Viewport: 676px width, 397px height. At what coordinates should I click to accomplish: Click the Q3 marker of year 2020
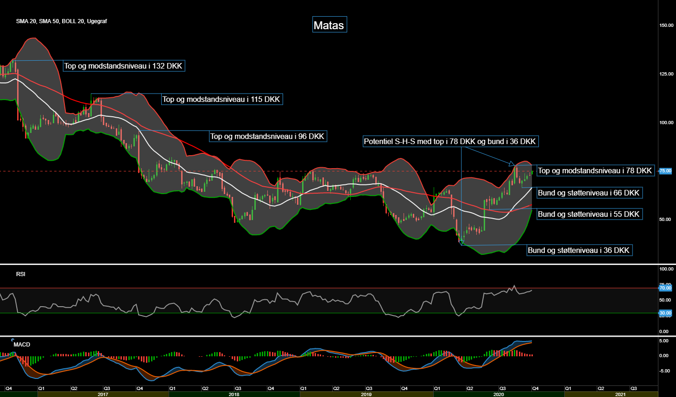tap(502, 389)
